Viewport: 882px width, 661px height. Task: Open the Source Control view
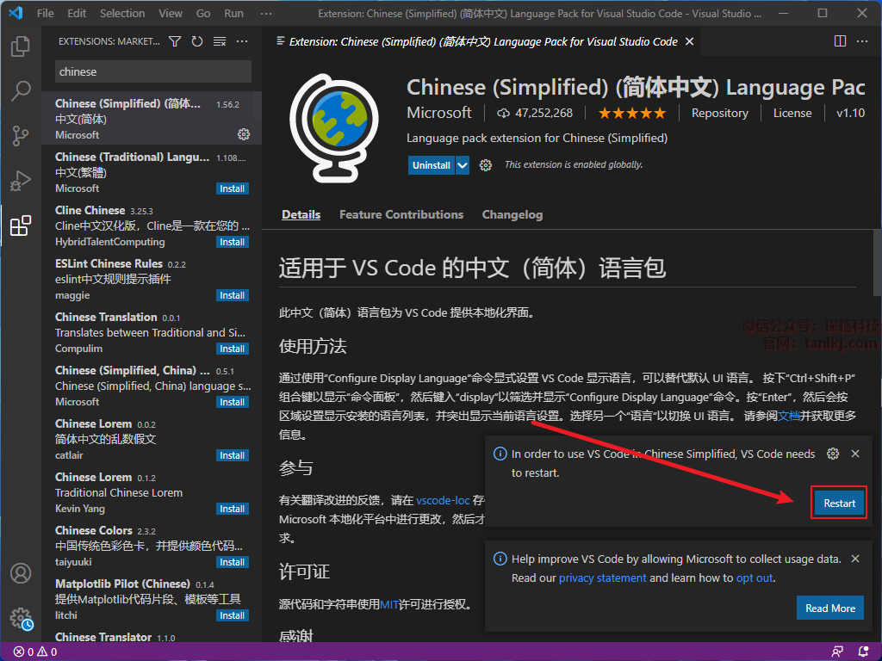click(21, 136)
